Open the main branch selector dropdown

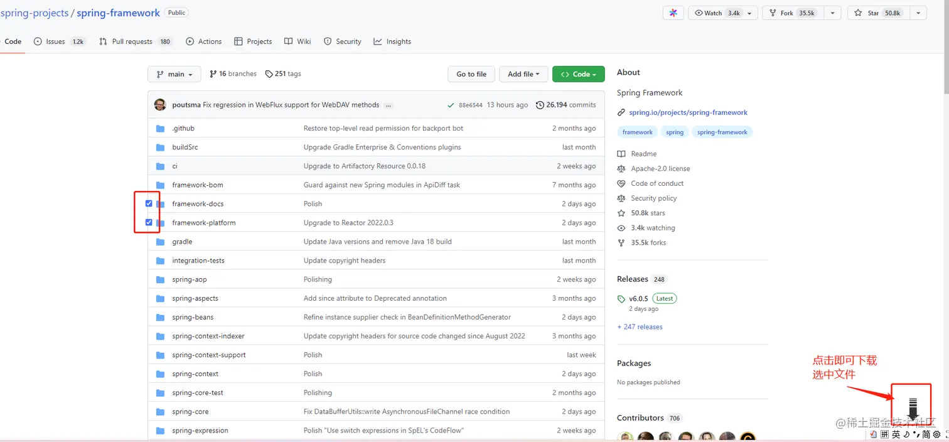(174, 74)
